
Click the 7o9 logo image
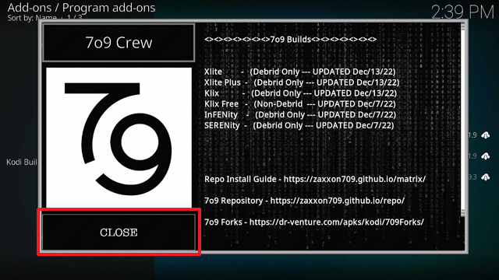tap(119, 138)
